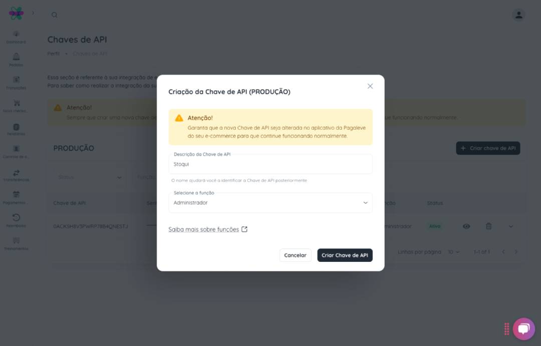This screenshot has height=346, width=541.
Task: Click the search magnifier icon
Action: click(55, 15)
